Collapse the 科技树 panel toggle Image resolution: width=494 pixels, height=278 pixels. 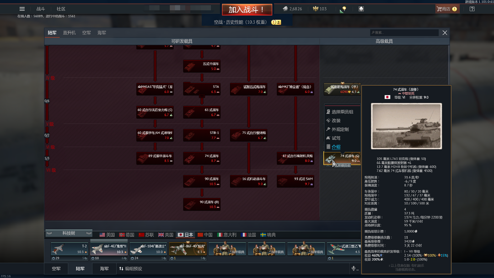[x=69, y=233]
